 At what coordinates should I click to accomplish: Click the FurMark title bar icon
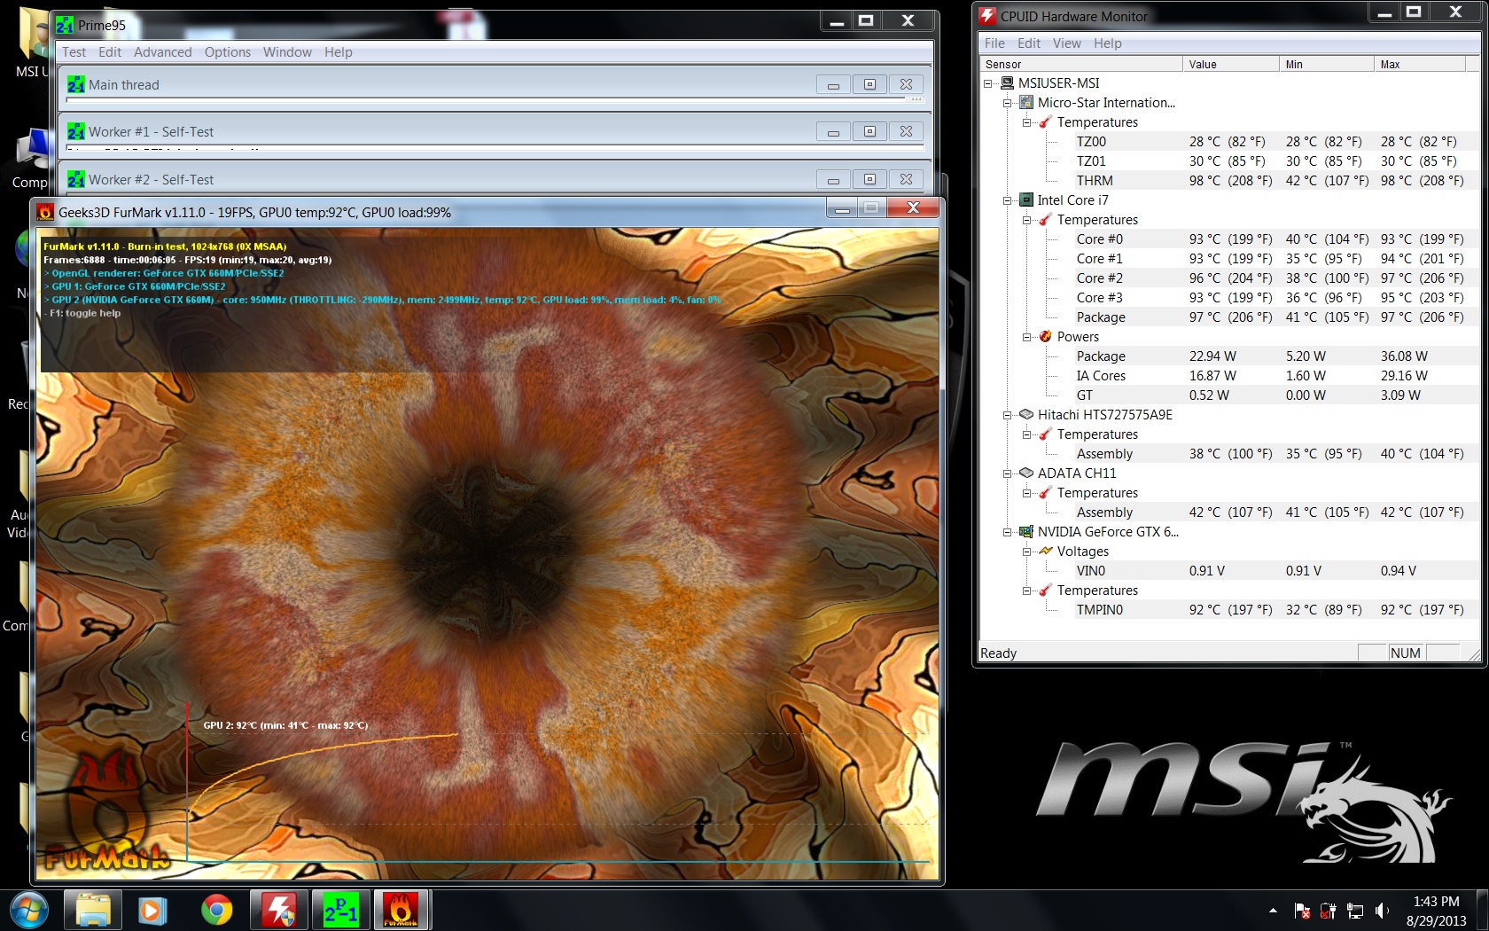(x=45, y=212)
